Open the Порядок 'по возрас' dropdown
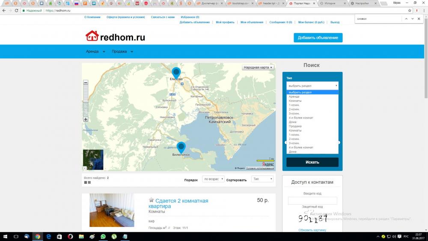Image resolution: width=428 pixels, height=241 pixels. [x=213, y=179]
